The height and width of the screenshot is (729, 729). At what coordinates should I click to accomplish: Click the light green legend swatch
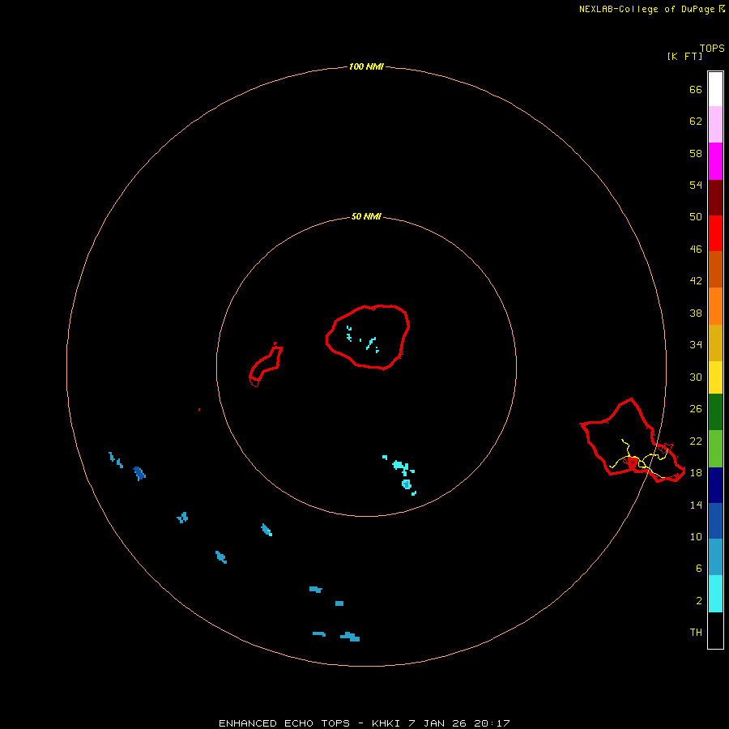[x=715, y=449]
